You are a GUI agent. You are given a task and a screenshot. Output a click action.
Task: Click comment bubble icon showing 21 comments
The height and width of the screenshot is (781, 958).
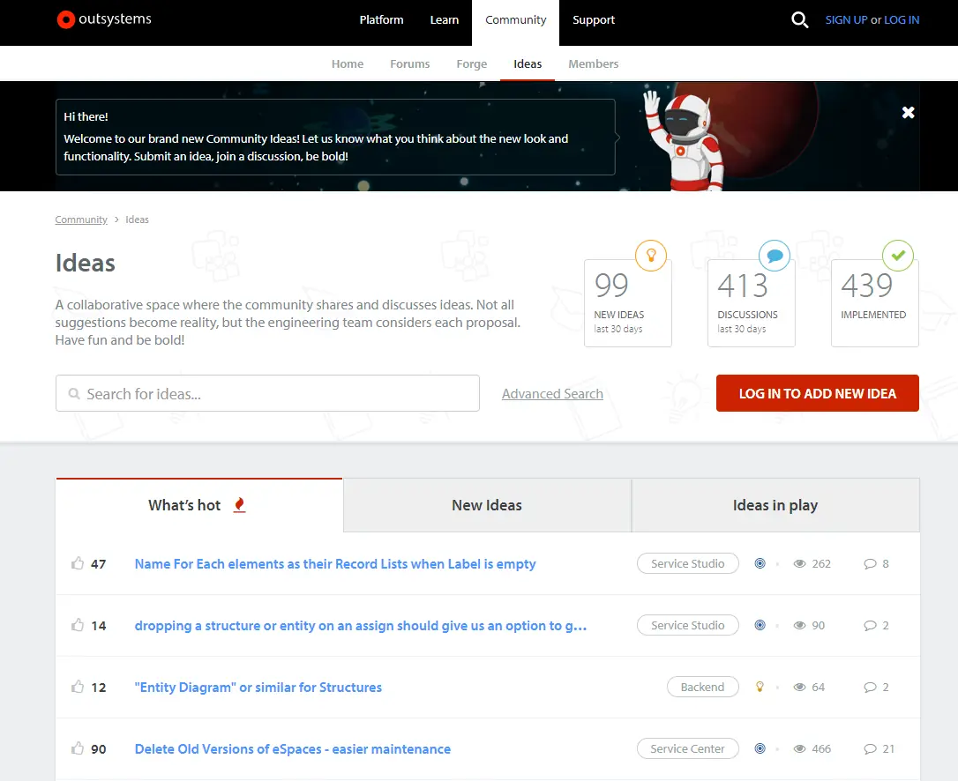coord(870,749)
